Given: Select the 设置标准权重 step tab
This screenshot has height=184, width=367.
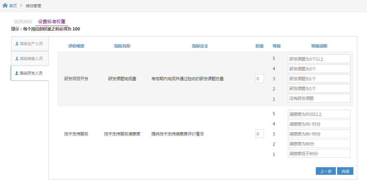Looking at the screenshot, I should (x=52, y=22).
